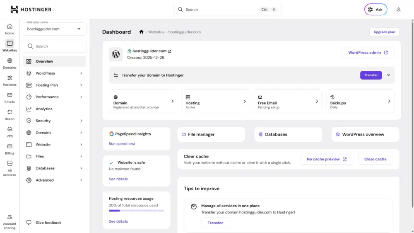Image resolution: width=414 pixels, height=233 pixels.
Task: Open Account sharing
Action: (10, 222)
